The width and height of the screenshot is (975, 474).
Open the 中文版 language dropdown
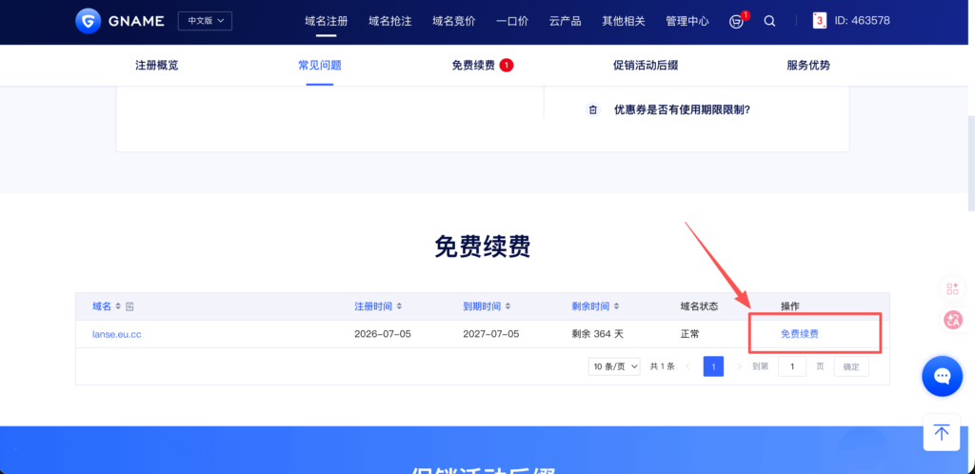206,21
